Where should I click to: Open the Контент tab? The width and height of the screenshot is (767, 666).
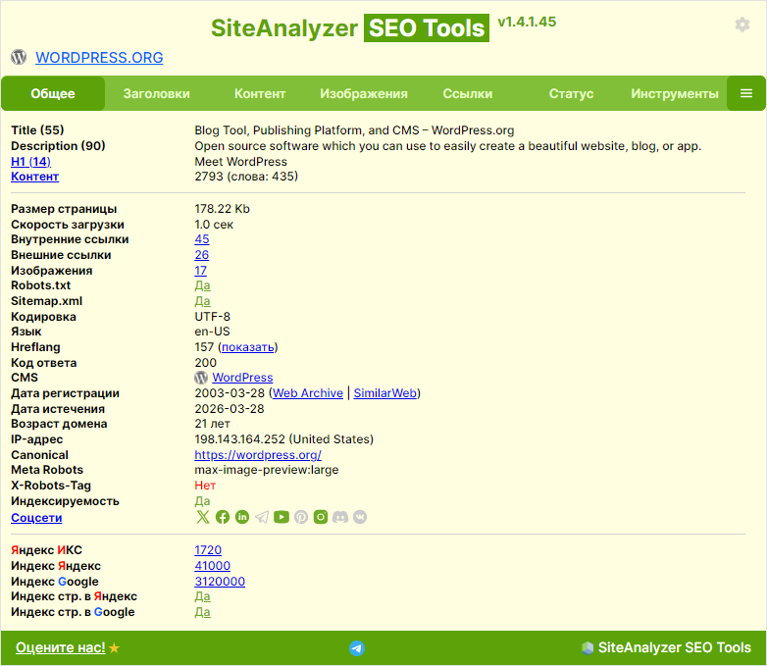[x=260, y=93]
